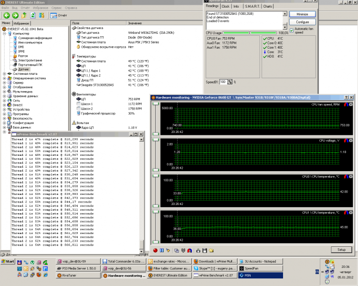Toggle Automatic fan speed checkbox in SpeedFan
Image resolution: width=358 pixels, height=286 pixels.
click(292, 31)
